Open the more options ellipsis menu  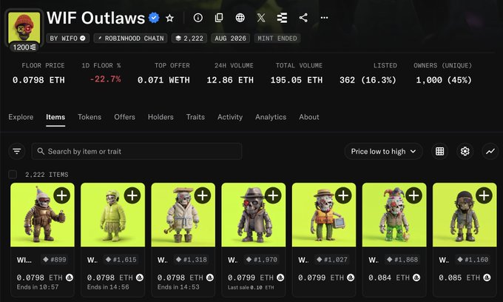[324, 18]
